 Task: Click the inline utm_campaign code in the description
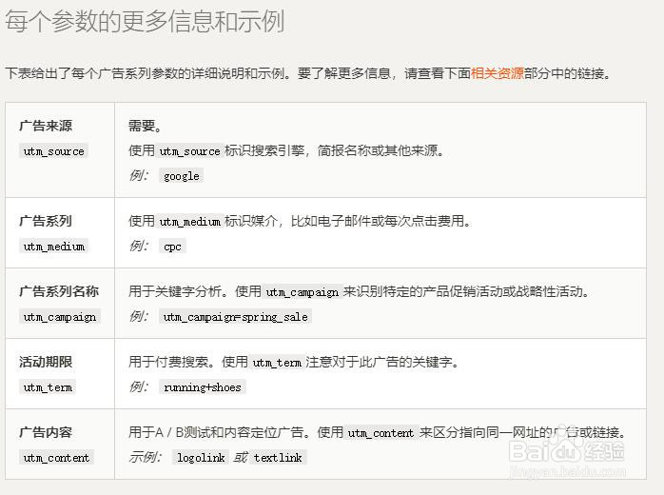pos(302,291)
